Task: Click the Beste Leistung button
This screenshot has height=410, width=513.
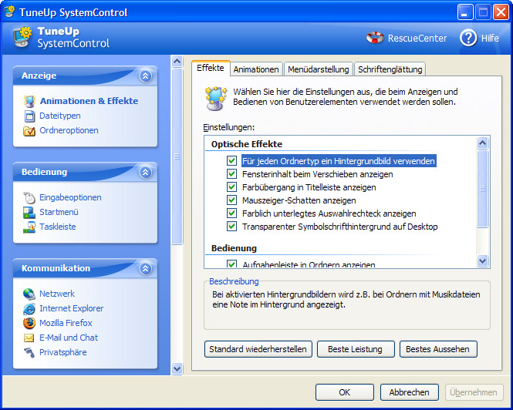Action: click(x=356, y=349)
